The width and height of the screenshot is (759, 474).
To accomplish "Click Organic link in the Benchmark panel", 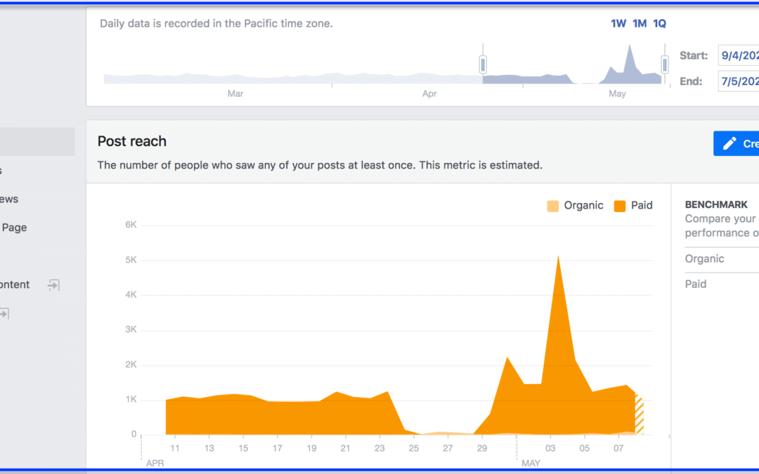I will (x=704, y=258).
